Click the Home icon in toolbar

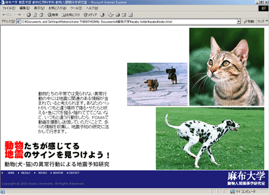click(41, 15)
